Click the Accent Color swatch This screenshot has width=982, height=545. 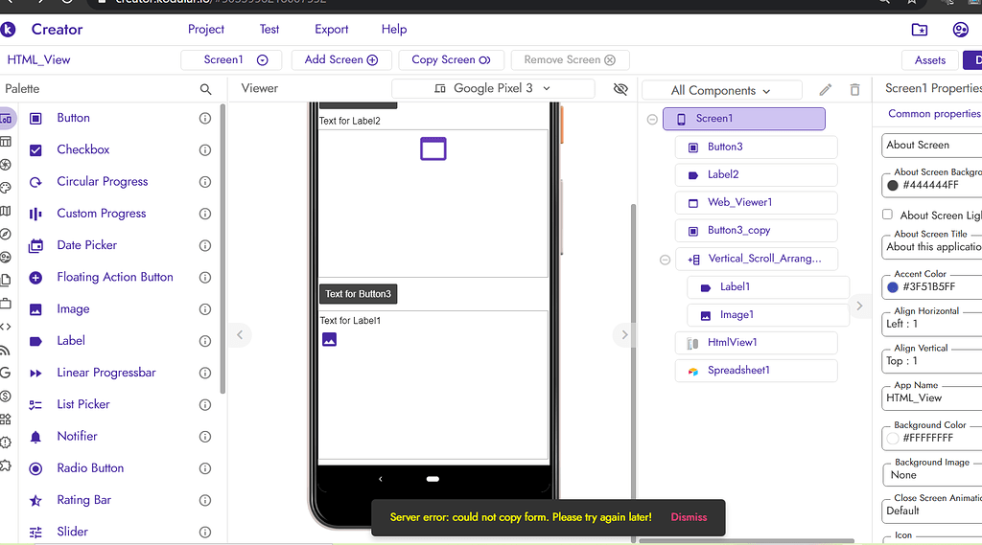pos(893,286)
